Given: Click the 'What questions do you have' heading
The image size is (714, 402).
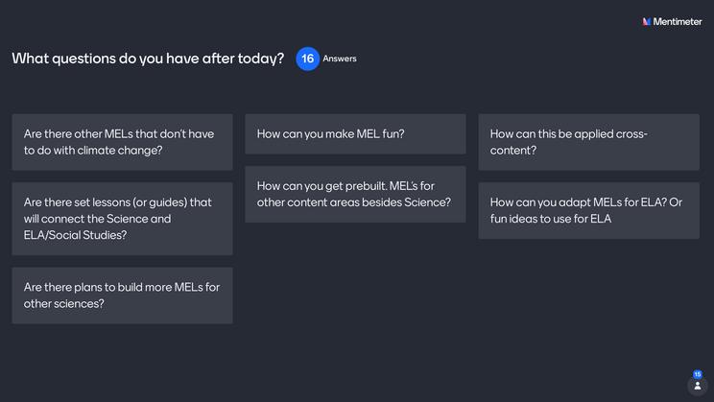Looking at the screenshot, I should coord(148,59).
